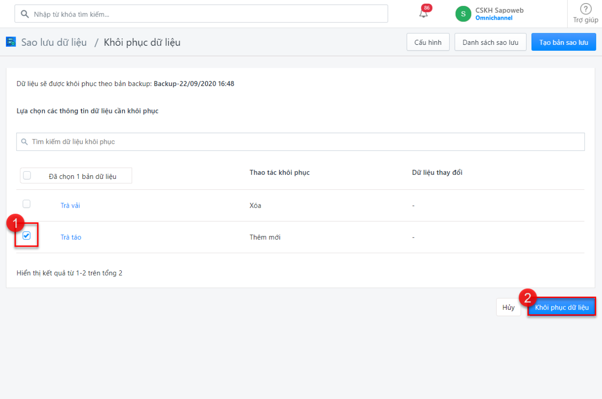The image size is (602, 399).
Task: Click the Hủy button
Action: click(x=509, y=307)
